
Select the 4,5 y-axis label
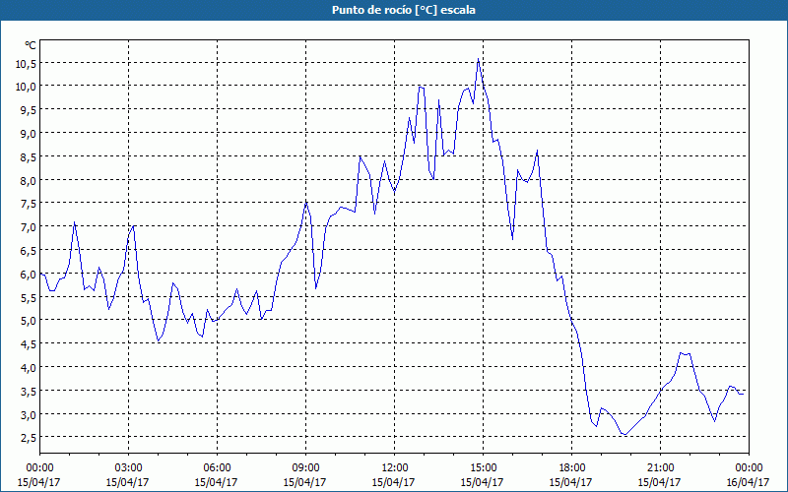(x=30, y=344)
